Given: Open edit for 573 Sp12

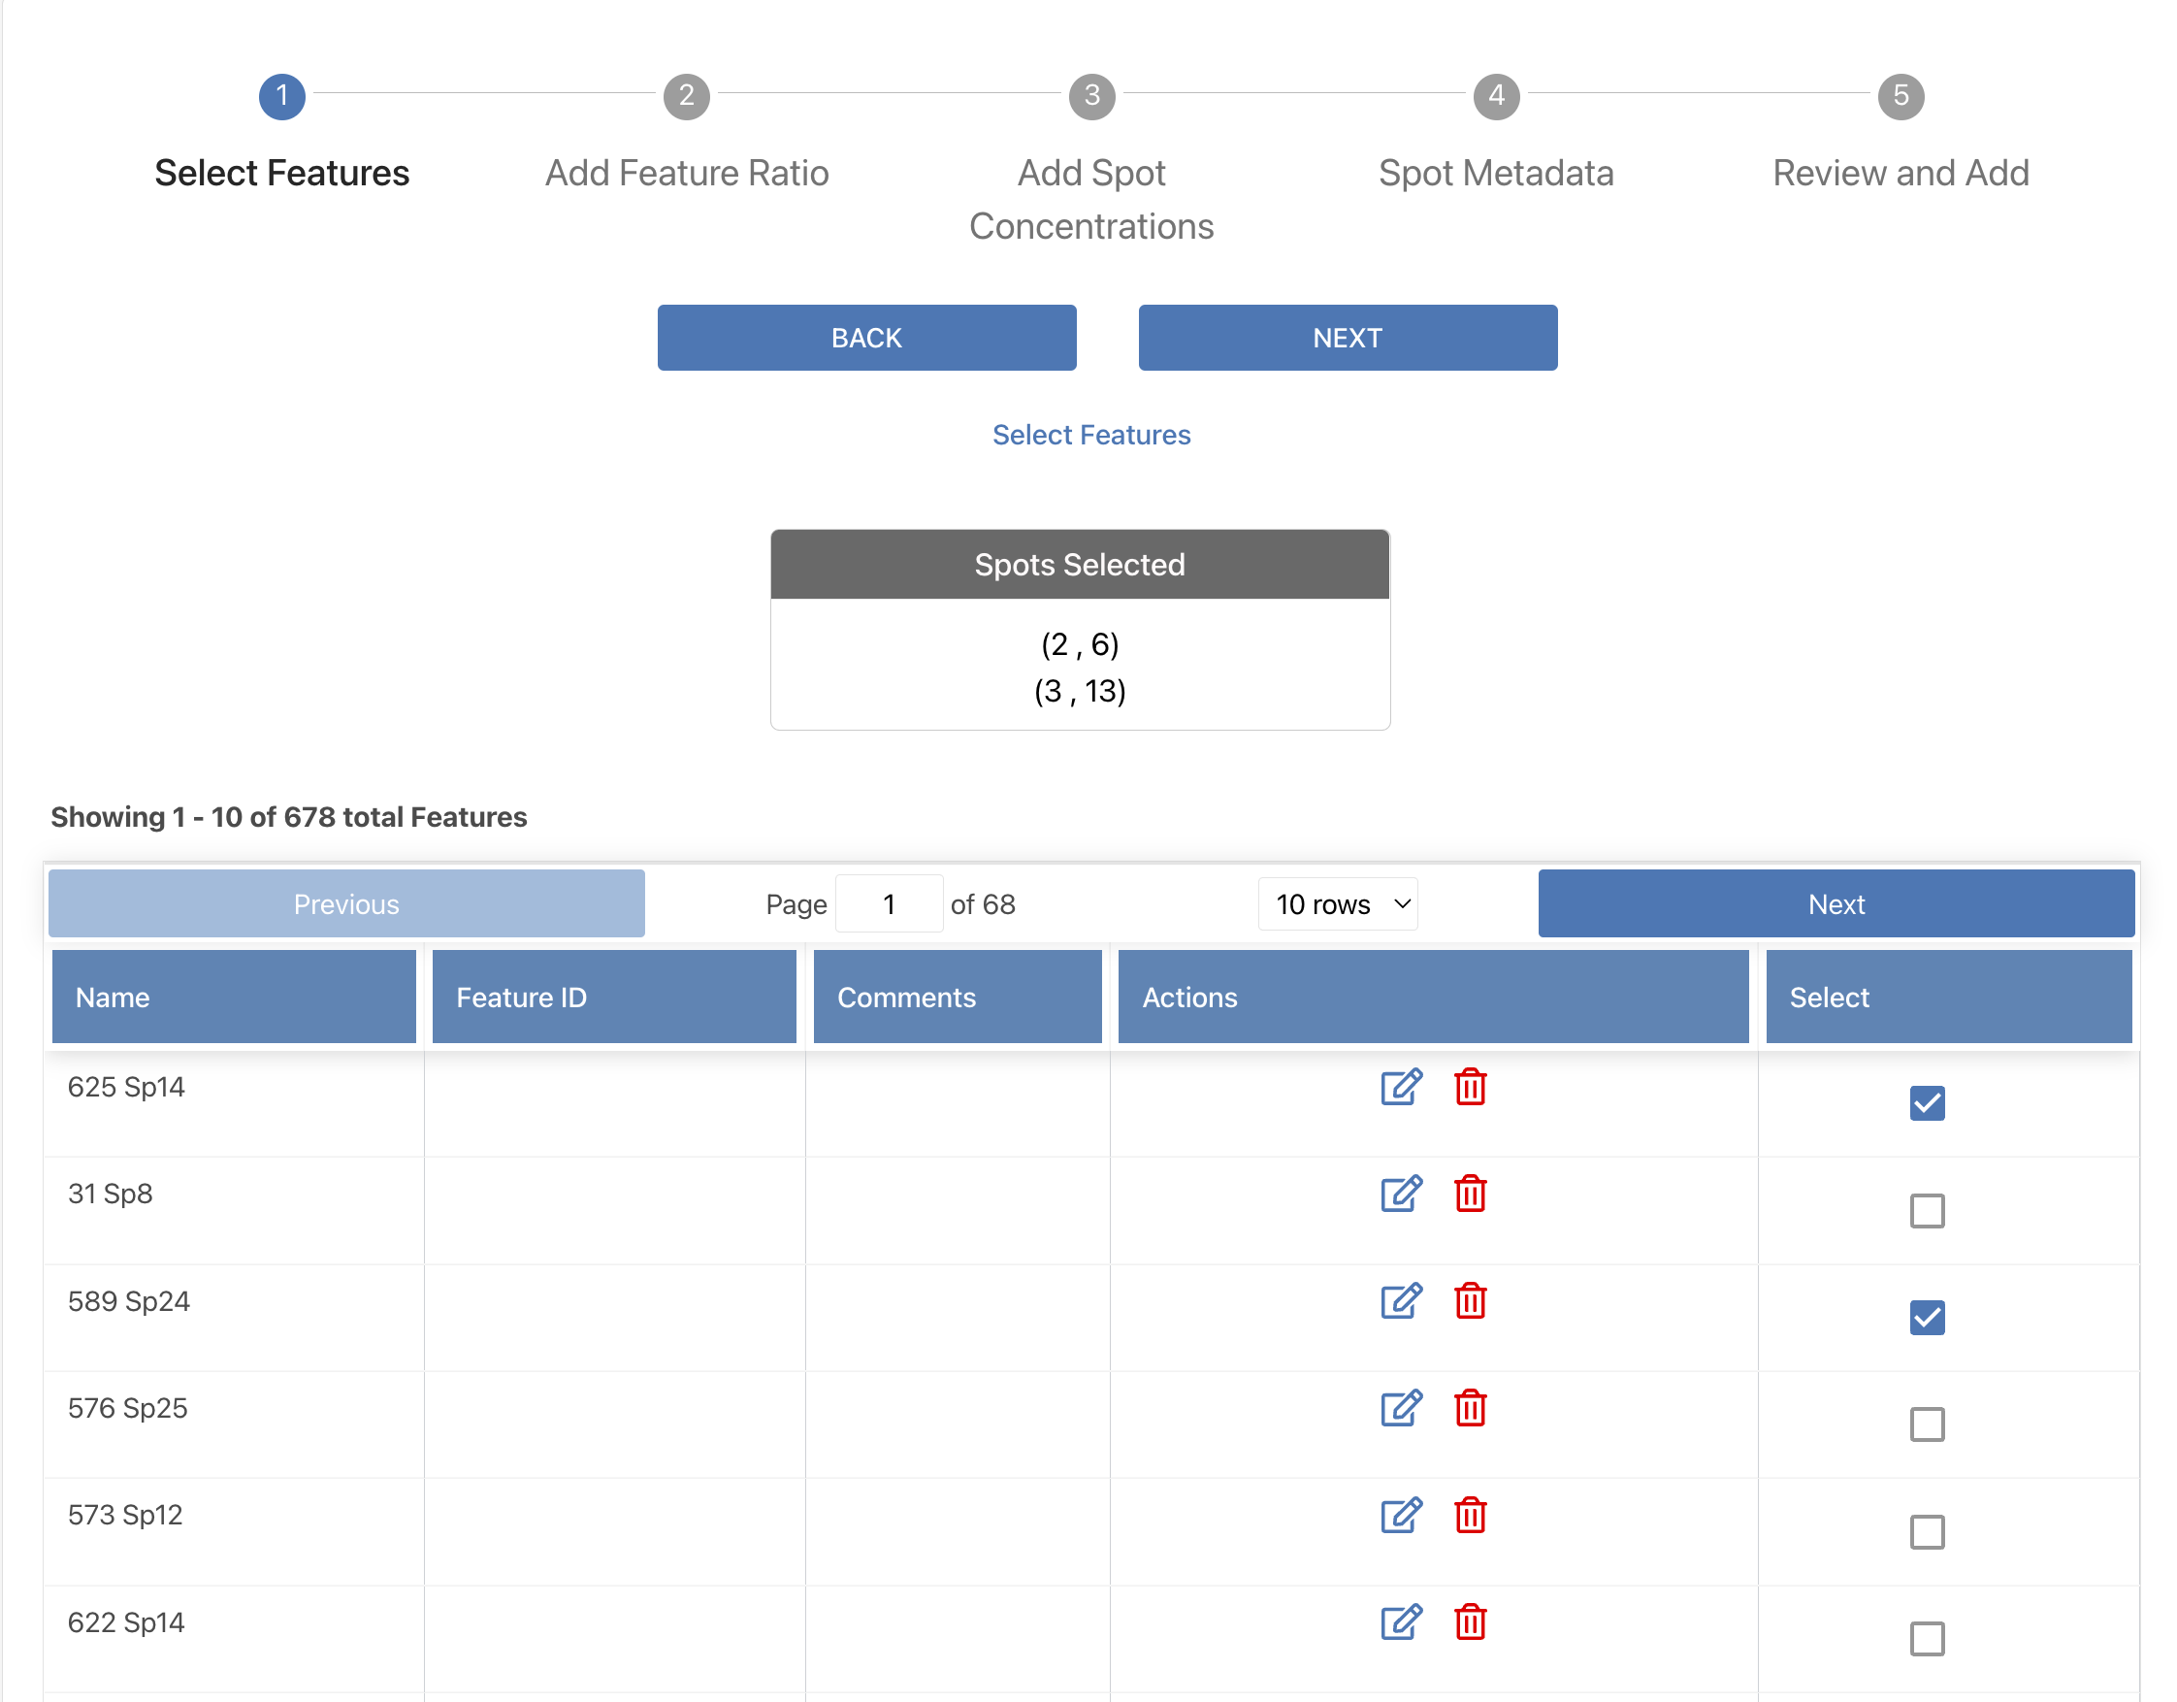Looking at the screenshot, I should (1401, 1516).
